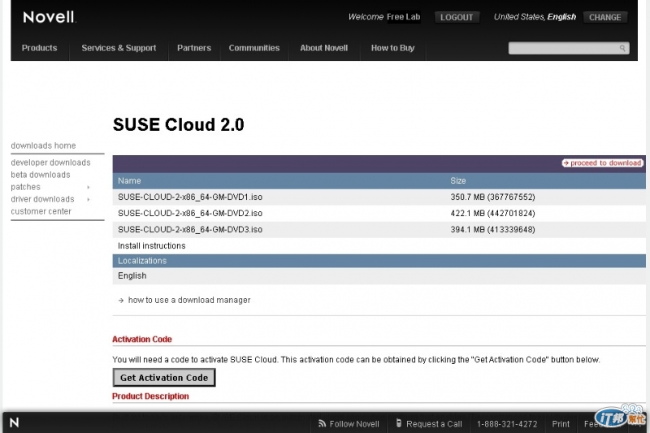The width and height of the screenshot is (650, 433).
Task: Click the 422.1 MB size value
Action: [x=492, y=214]
